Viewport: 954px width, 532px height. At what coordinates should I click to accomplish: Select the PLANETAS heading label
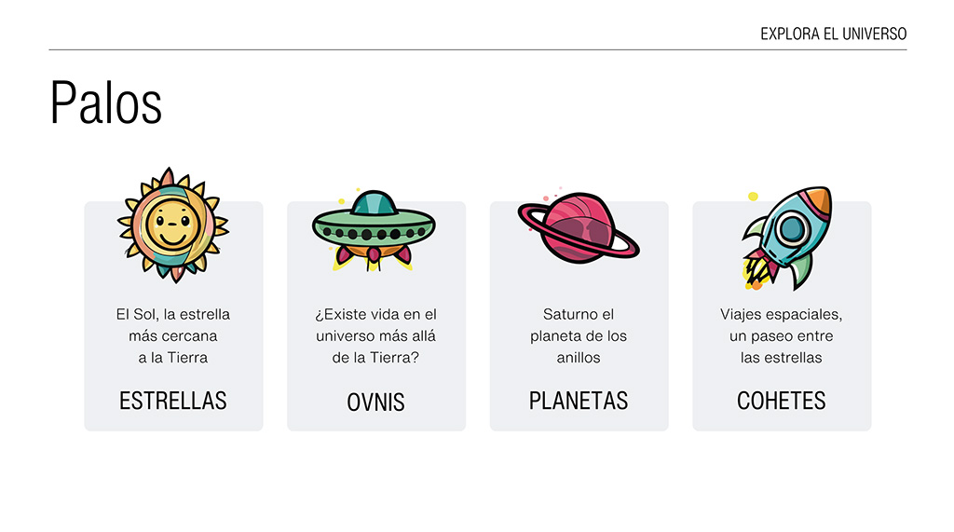(x=579, y=401)
